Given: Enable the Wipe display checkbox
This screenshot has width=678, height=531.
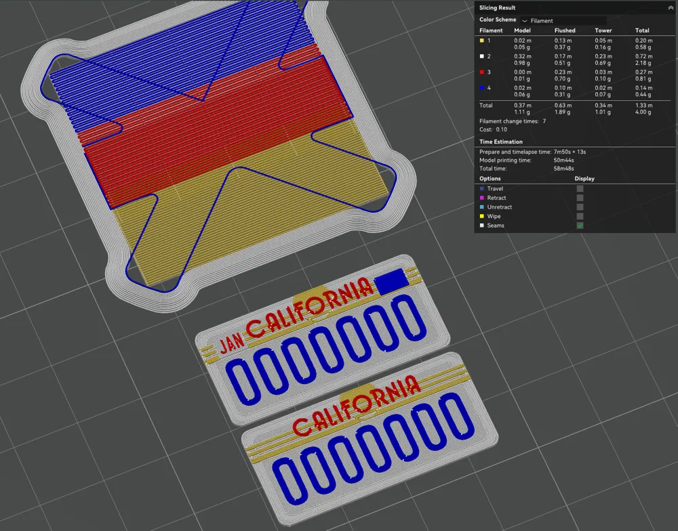Looking at the screenshot, I should (x=580, y=217).
